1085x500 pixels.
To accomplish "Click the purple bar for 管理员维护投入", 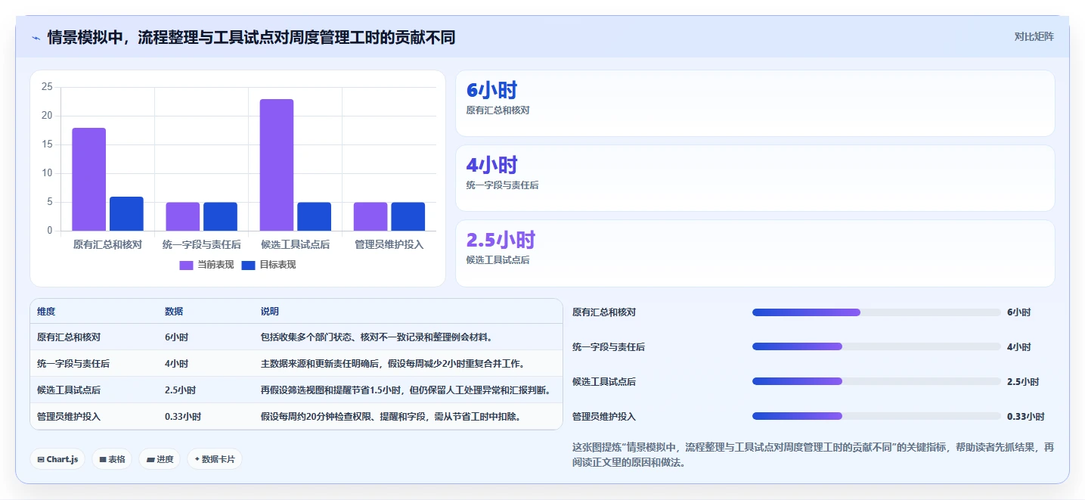I will click(x=370, y=216).
